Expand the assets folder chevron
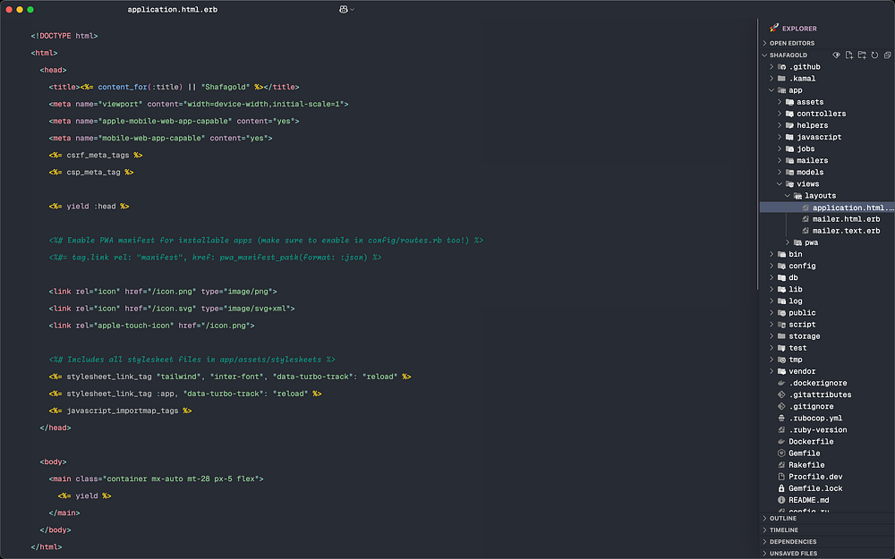 pyautogui.click(x=780, y=102)
